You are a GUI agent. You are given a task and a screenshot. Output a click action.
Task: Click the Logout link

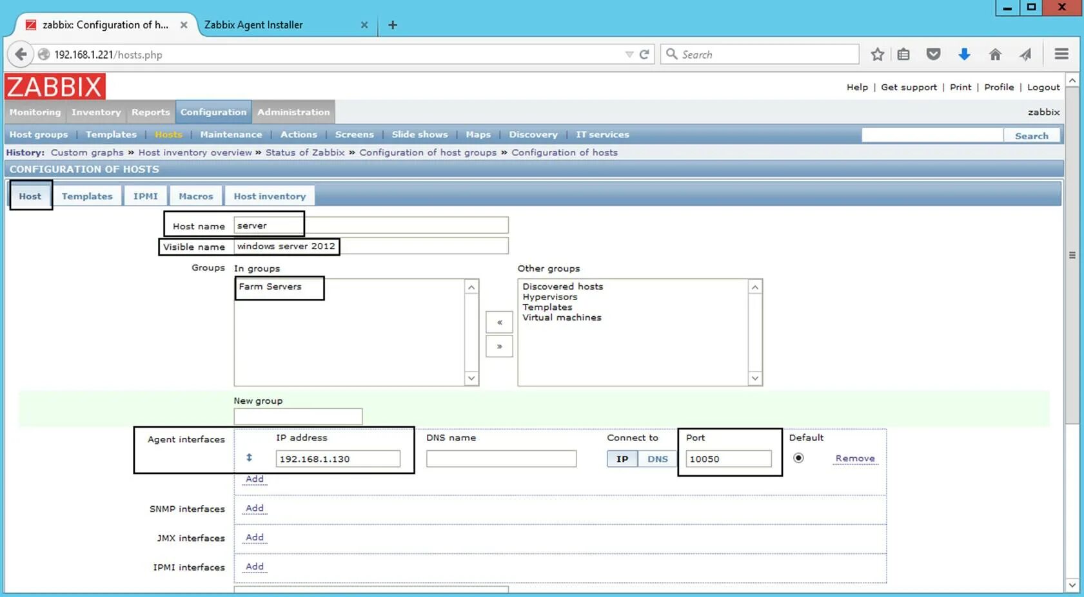[1043, 88]
